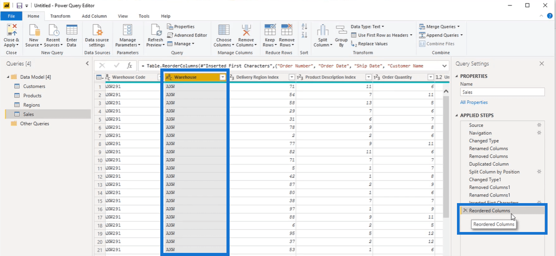Select the Regions query
This screenshot has width=556, height=256.
[x=32, y=105]
